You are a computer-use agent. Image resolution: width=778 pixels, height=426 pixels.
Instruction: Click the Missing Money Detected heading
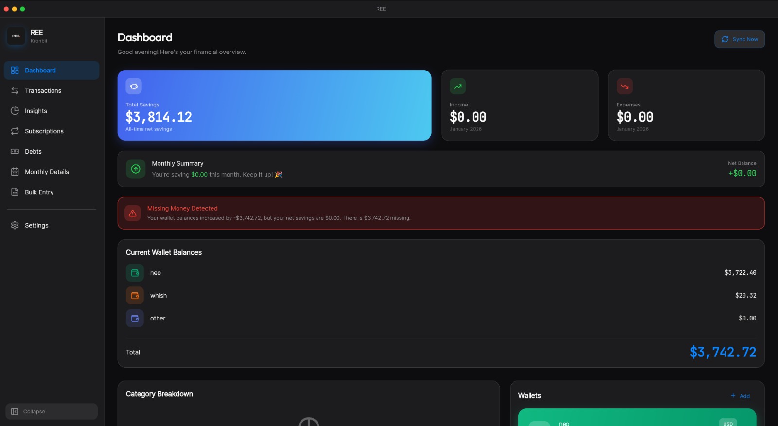coord(182,208)
